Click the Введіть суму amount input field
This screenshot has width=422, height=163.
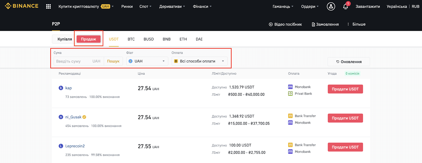click(x=79, y=61)
